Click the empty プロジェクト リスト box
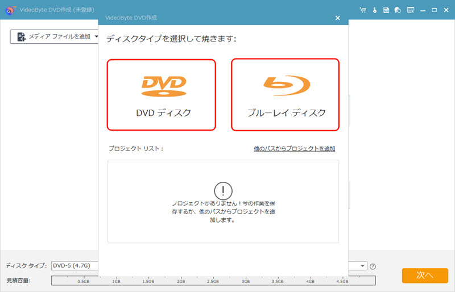This screenshot has height=292, width=455. 223,202
